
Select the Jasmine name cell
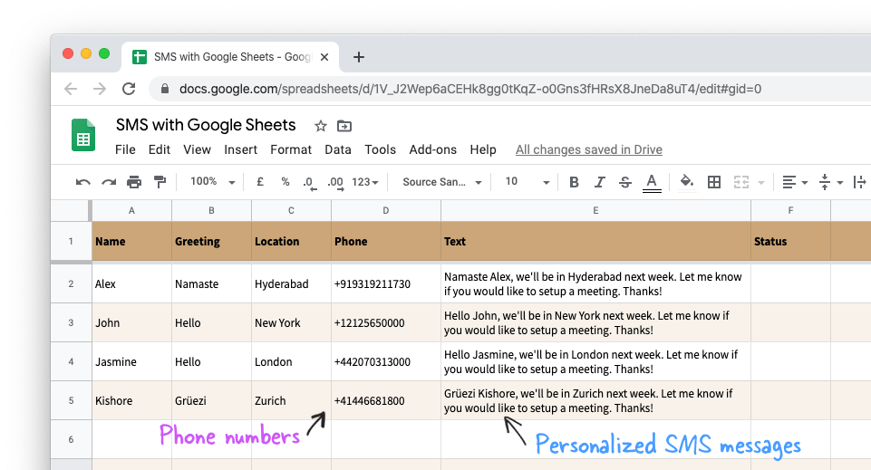(131, 361)
